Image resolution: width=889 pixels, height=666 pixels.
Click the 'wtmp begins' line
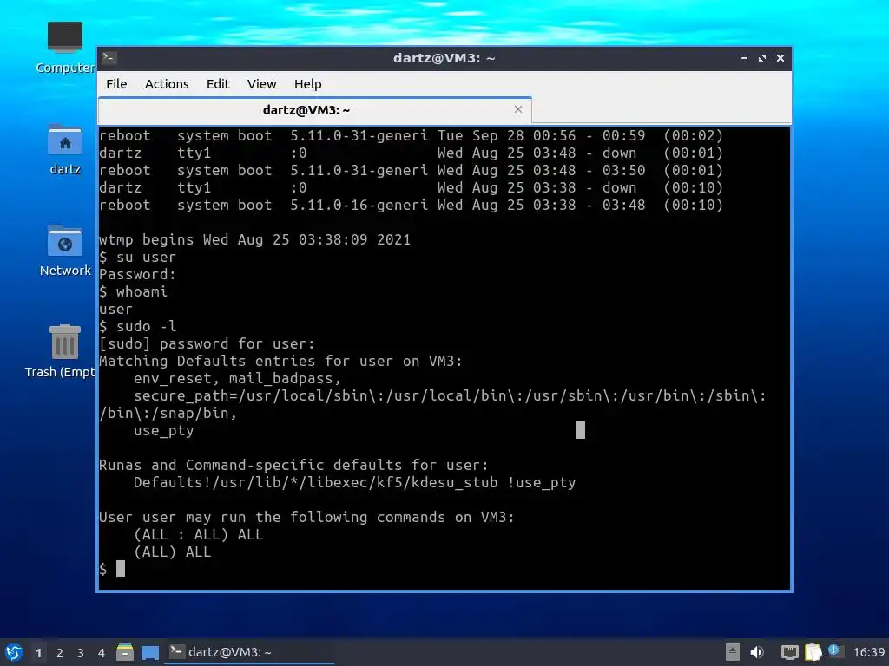254,239
